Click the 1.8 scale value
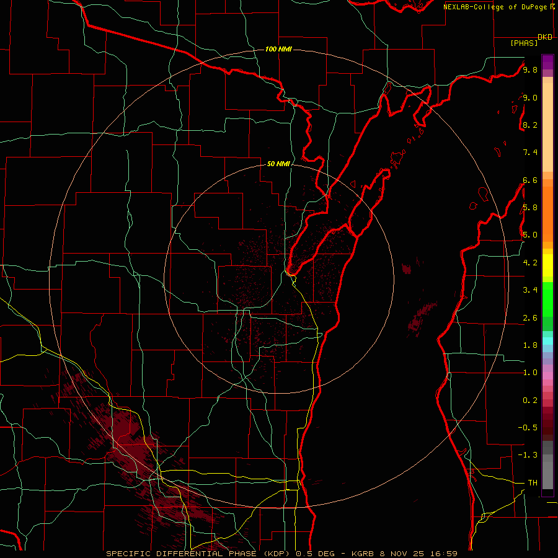The height and width of the screenshot is (558, 558). point(530,345)
